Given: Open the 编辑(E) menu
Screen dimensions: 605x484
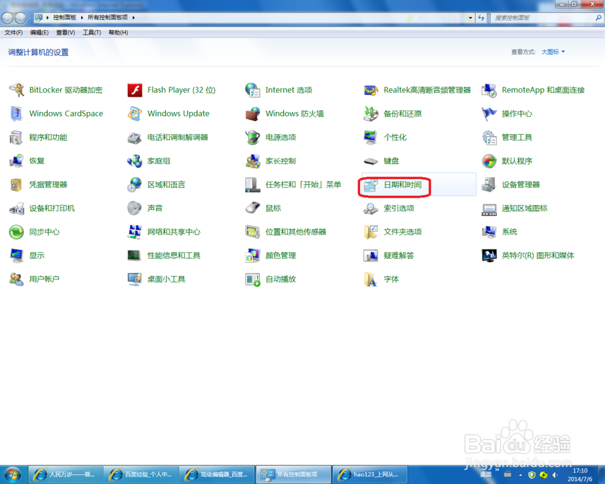Looking at the screenshot, I should click(x=39, y=33).
